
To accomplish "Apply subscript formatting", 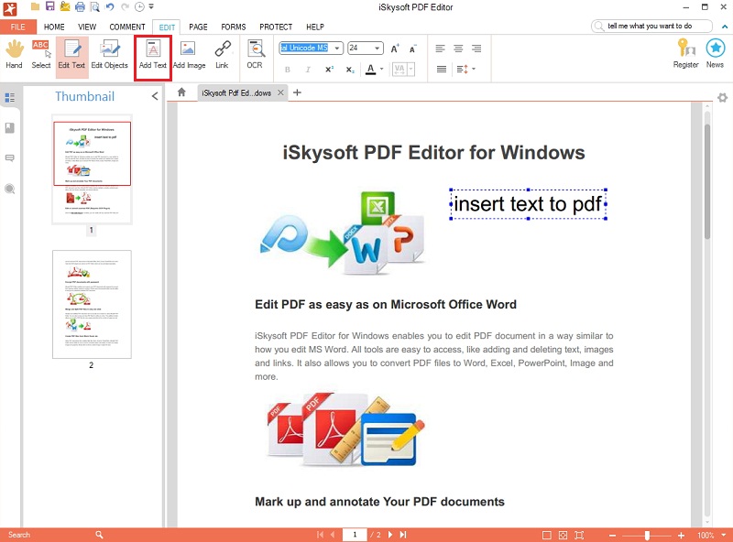I will tap(350, 70).
